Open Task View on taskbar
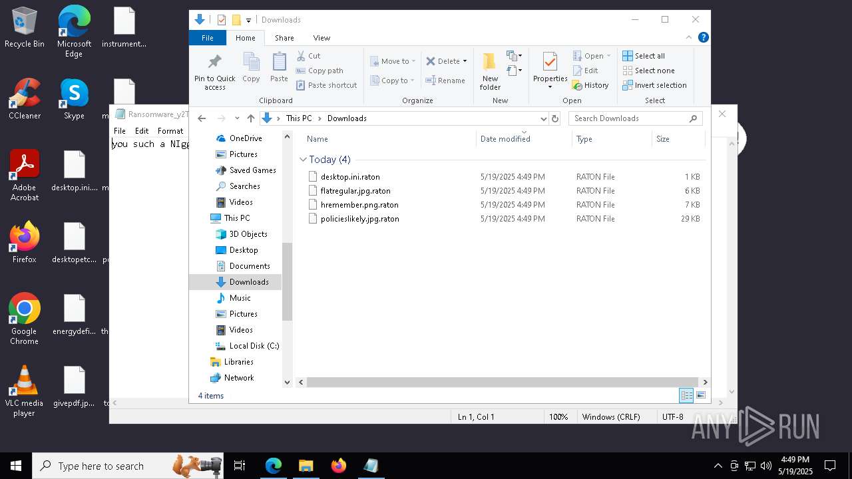 click(x=240, y=466)
